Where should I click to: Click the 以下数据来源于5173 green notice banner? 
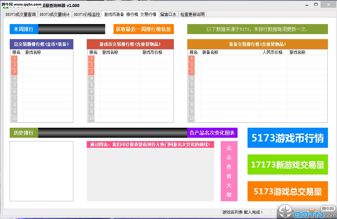point(258,29)
